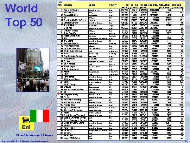This screenshot has height=143, width=190.
Task: Select the Verizon Commun company cell
Action: click(76, 49)
